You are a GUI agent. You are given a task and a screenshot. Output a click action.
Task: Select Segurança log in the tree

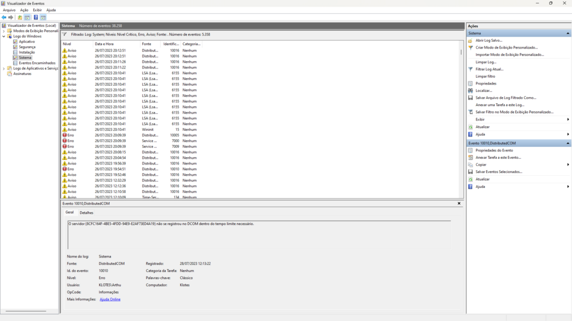pos(27,47)
